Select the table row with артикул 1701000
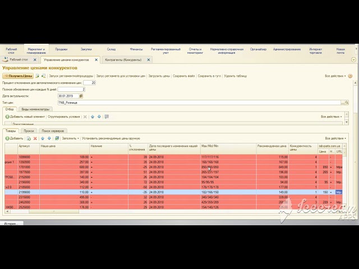The width and height of the screenshot is (359, 269). pos(173,167)
